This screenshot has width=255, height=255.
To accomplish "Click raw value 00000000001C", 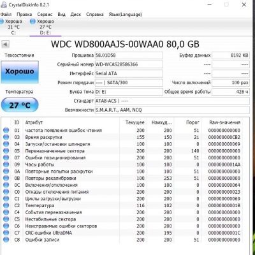I will [x=224, y=233].
